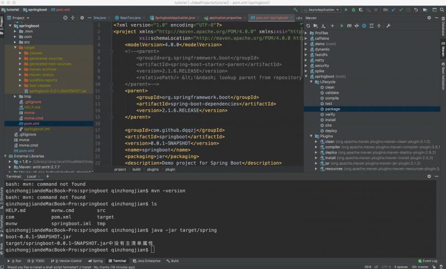This screenshot has width=446, height=269.
Task: Open Event Log in status bar
Action: [x=429, y=261]
